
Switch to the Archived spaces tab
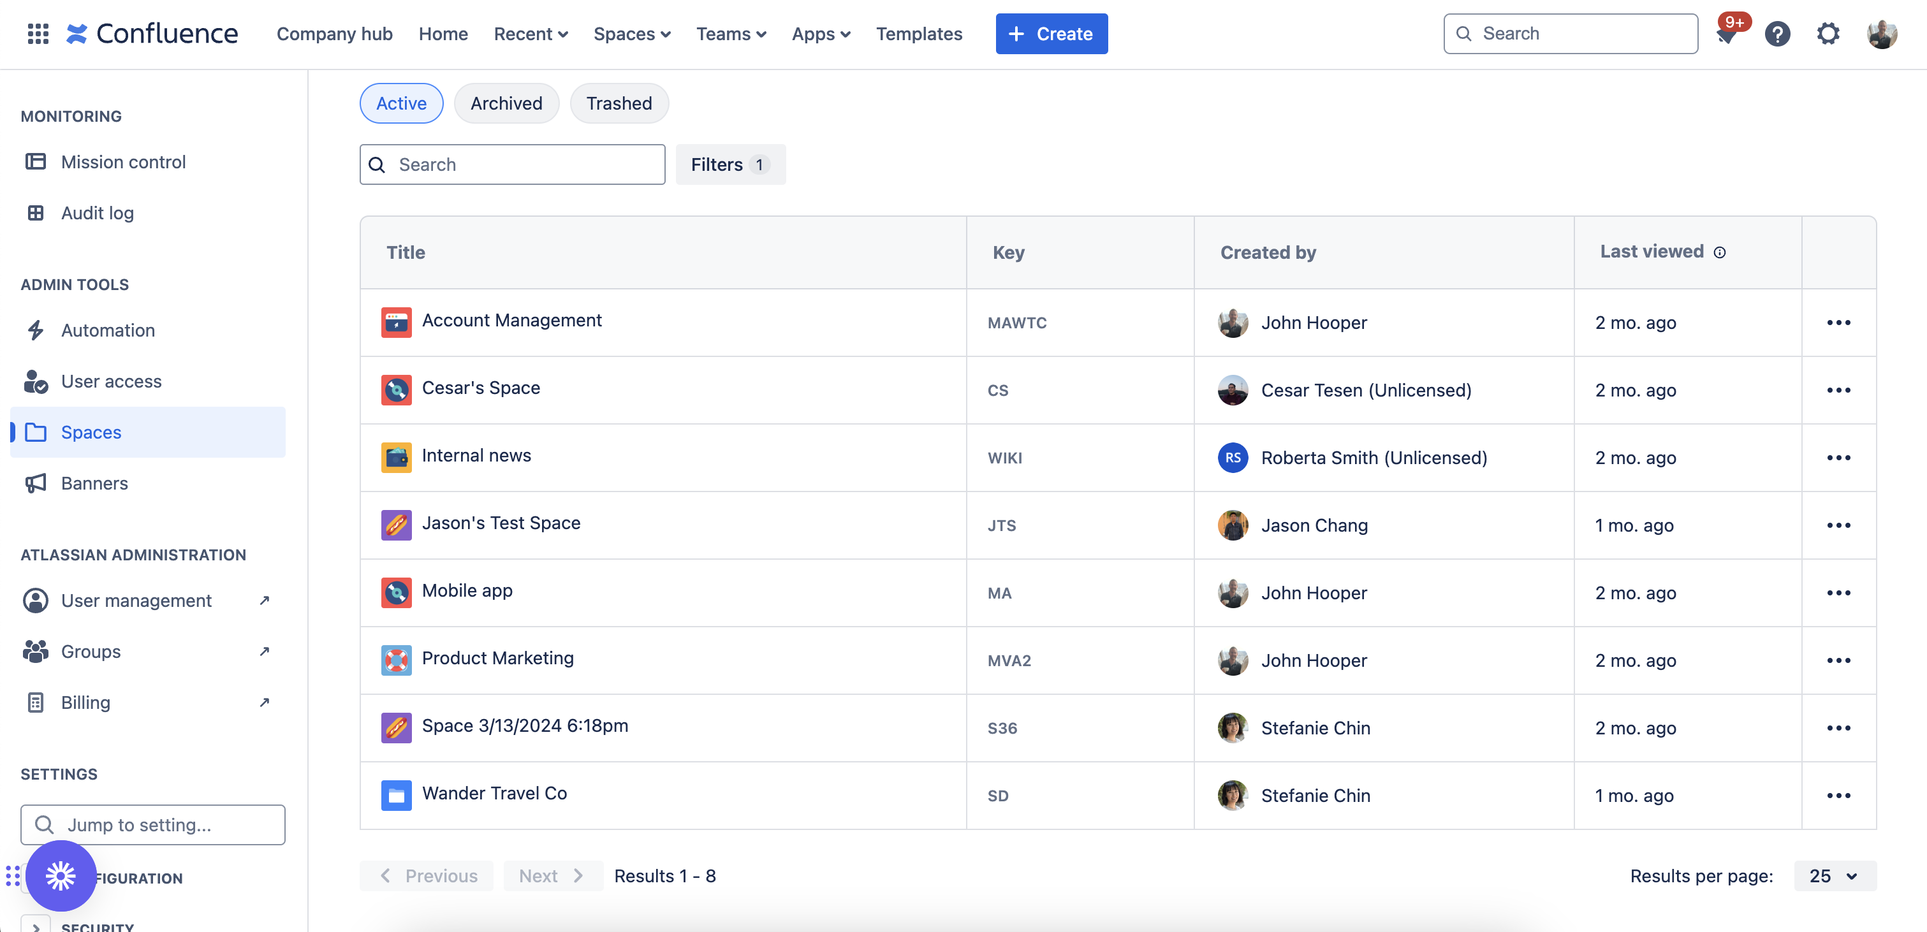click(506, 103)
